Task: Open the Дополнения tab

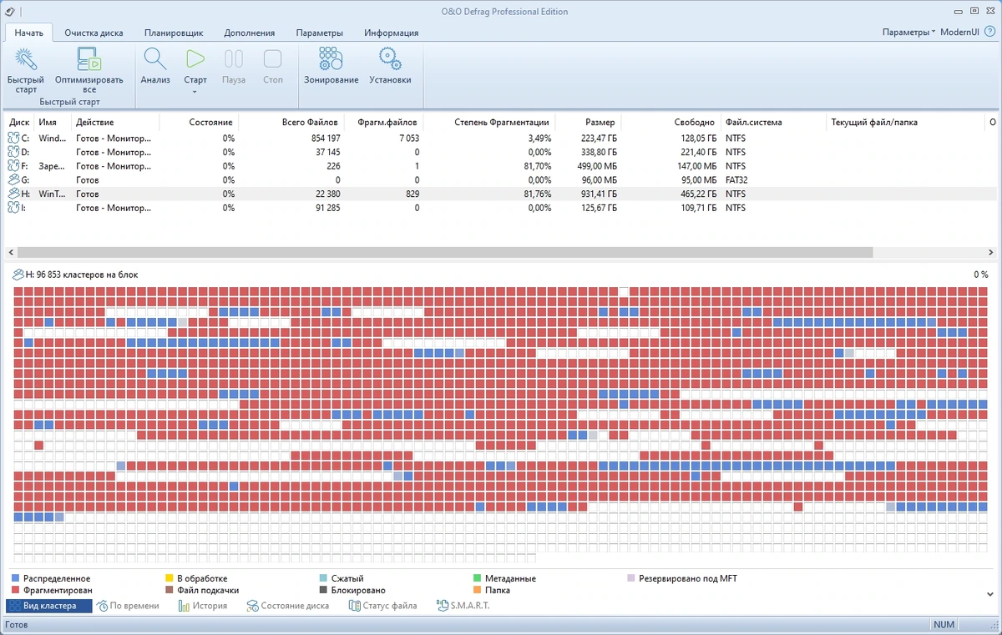Action: [249, 33]
